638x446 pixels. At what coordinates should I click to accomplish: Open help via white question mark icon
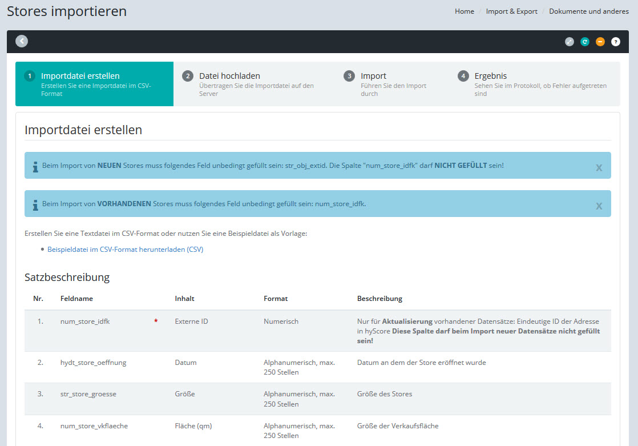click(x=615, y=42)
